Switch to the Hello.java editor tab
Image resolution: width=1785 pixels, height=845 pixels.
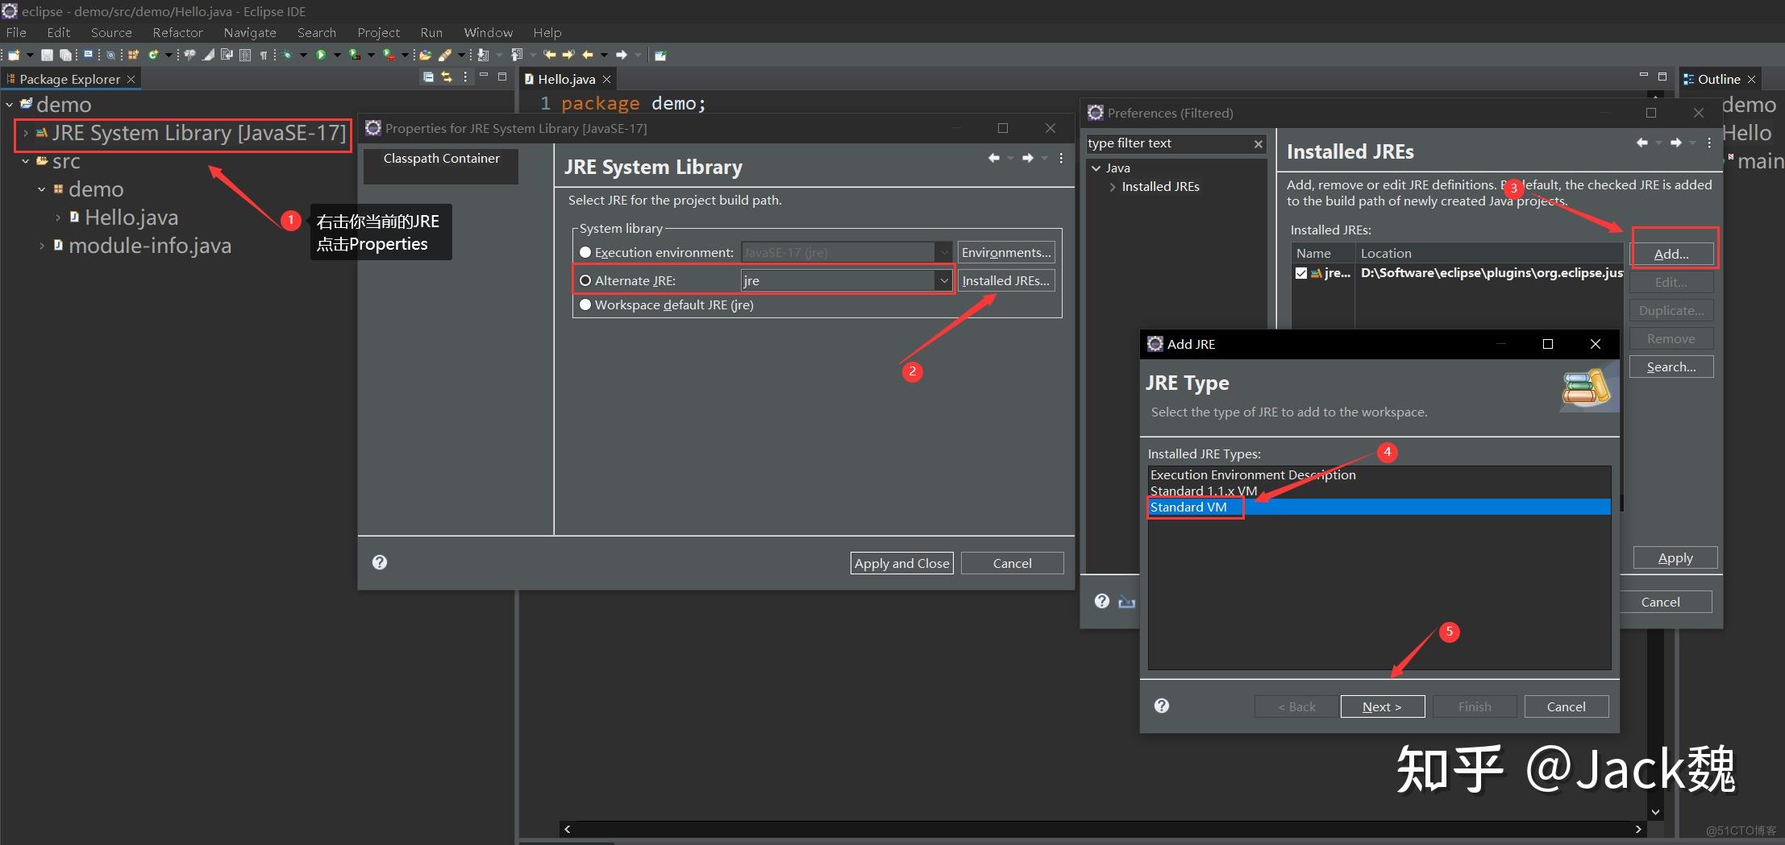coord(566,79)
